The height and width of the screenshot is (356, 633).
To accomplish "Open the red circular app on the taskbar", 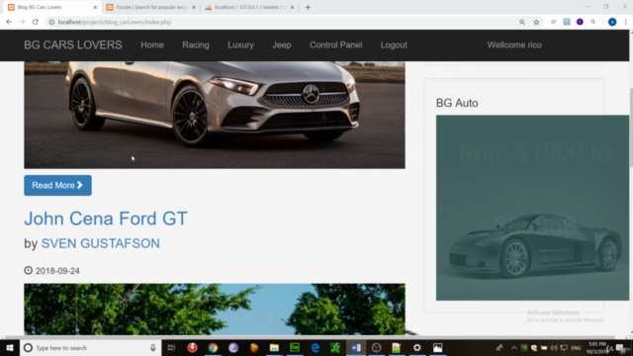I will click(x=192, y=347).
